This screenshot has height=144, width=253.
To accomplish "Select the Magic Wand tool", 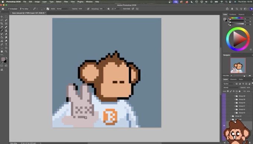I will (x=6, y=20).
